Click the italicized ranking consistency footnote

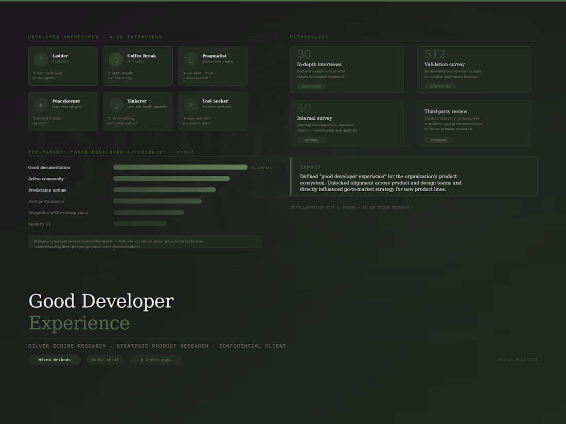pos(145,244)
